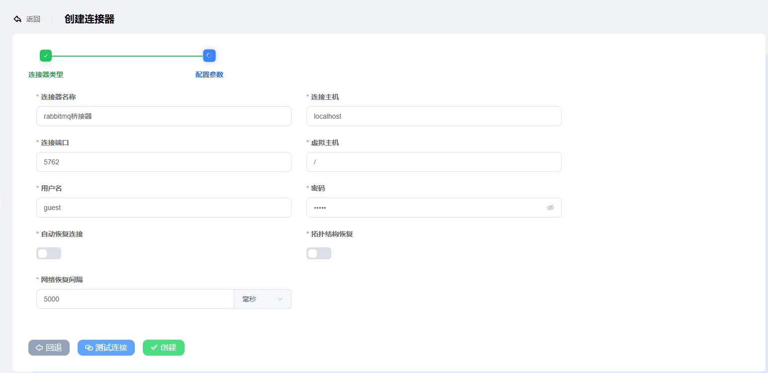Image resolution: width=768 pixels, height=373 pixels.
Task: Click the 连接端口 field showing 5762
Action: pyautogui.click(x=164, y=162)
